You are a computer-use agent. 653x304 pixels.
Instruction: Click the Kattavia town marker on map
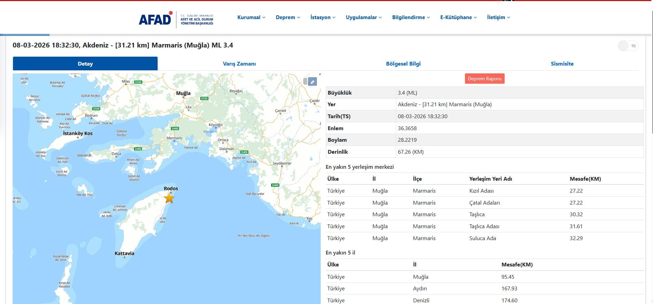(x=124, y=257)
